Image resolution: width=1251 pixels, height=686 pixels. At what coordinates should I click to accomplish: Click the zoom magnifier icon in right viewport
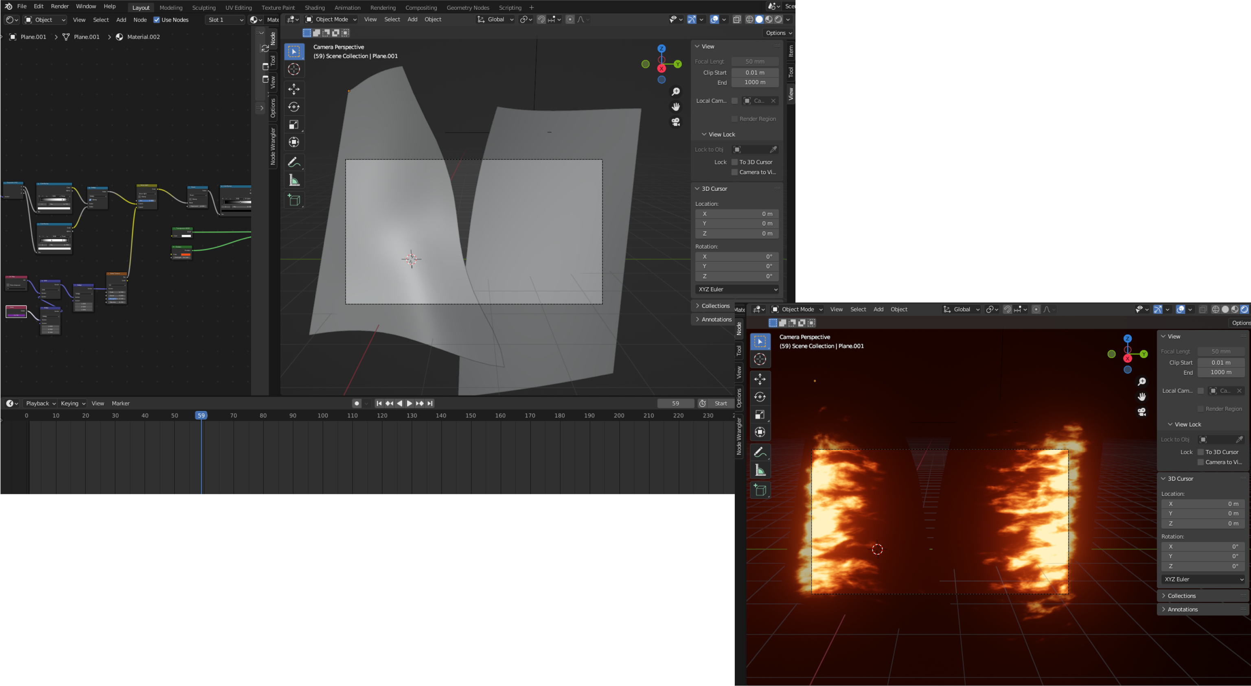click(x=1142, y=382)
